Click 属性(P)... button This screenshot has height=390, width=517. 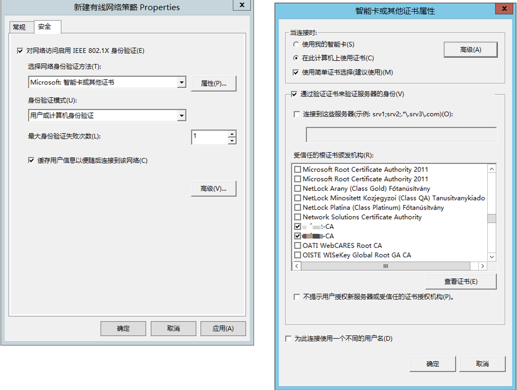point(213,83)
